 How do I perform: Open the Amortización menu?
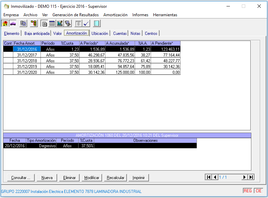115,15
